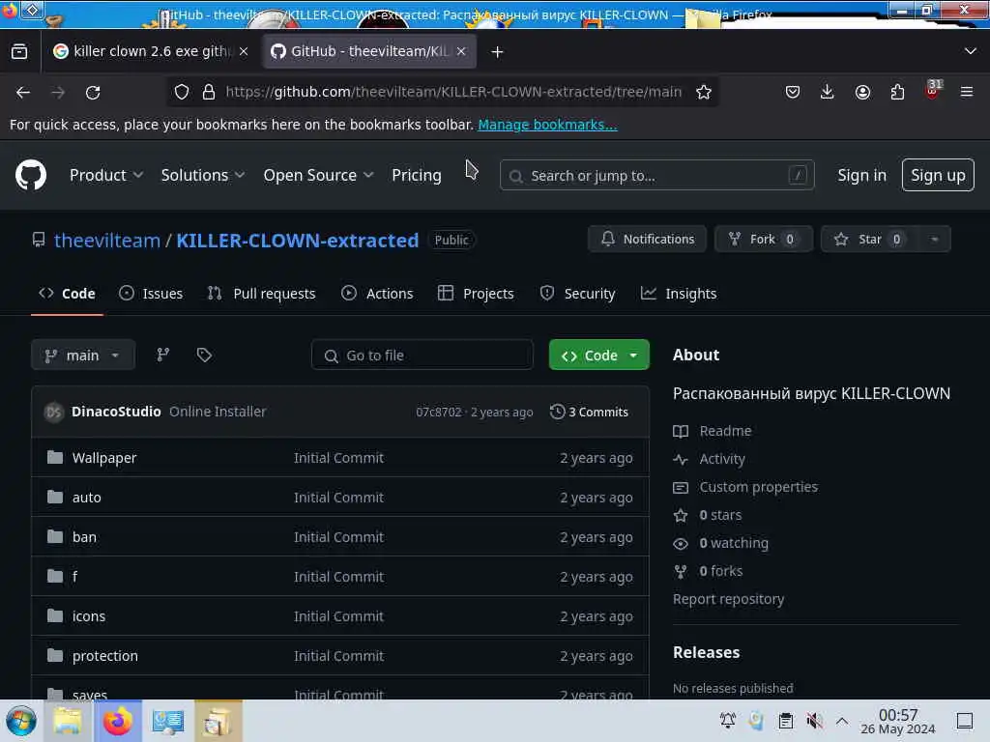This screenshot has width=990, height=742.
Task: Open the main branch selector dropdown
Action: point(83,356)
